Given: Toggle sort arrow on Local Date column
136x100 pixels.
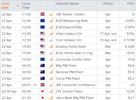Looking at the screenshot, I should point(18,6).
